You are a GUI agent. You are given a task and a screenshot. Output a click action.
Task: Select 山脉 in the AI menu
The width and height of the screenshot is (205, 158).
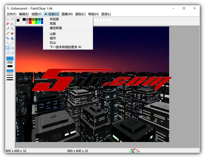pos(68,34)
